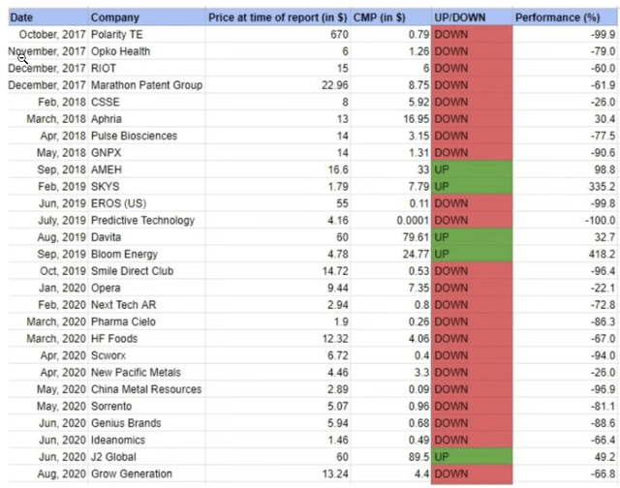620x488 pixels.
Task: Select the Company column header
Action: point(146,17)
